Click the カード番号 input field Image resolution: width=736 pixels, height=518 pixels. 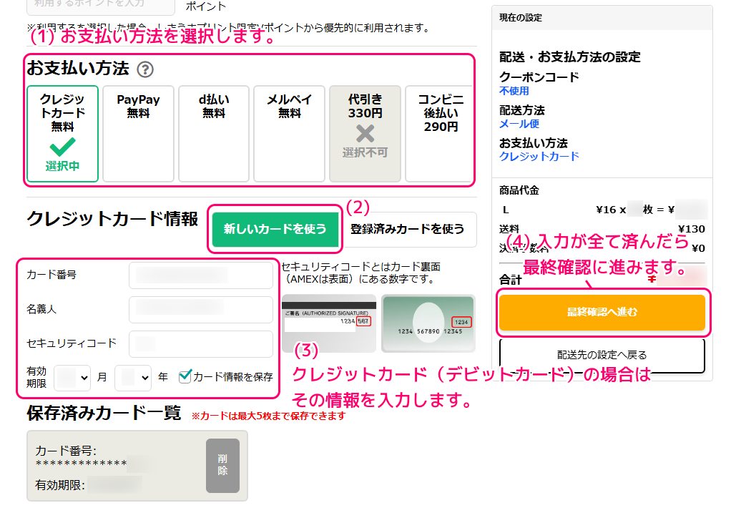(x=200, y=275)
